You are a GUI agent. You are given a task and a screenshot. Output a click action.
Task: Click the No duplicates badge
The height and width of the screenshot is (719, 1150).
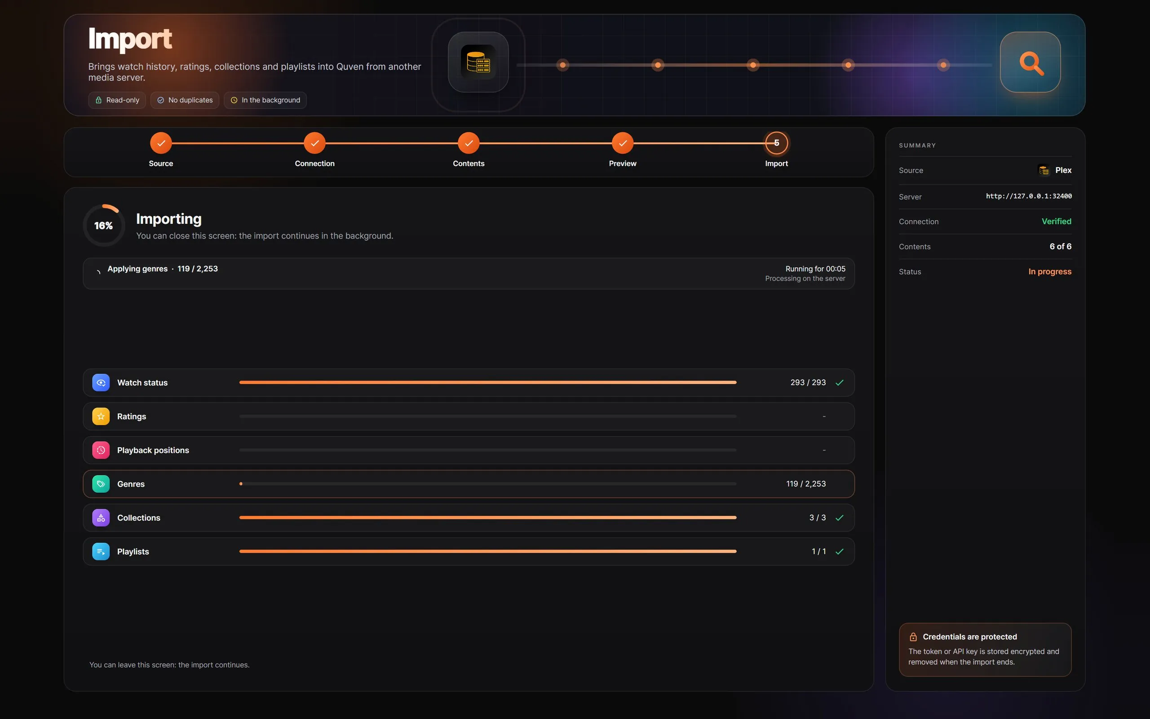point(185,100)
